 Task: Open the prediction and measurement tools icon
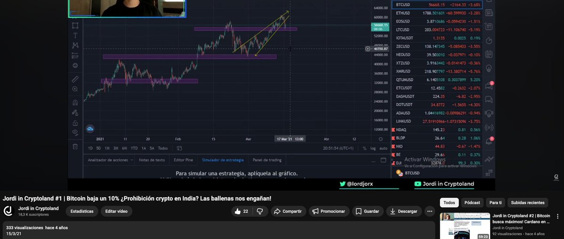tap(75, 55)
